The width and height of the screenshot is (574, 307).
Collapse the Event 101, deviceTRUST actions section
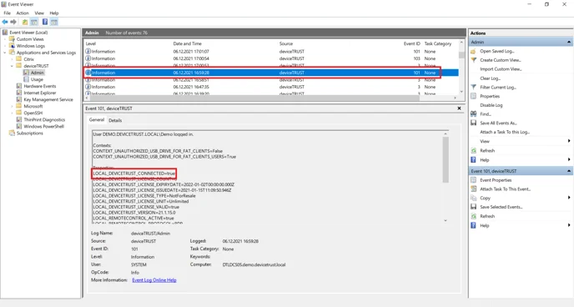pyautogui.click(x=568, y=171)
